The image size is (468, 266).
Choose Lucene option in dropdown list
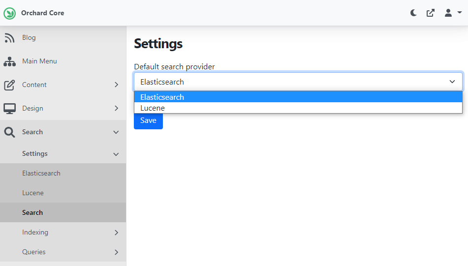coord(298,108)
